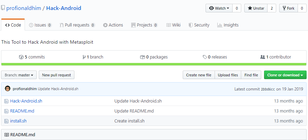The image size is (308, 140).
Task: Open forks count 0
Action: (x=302, y=8)
